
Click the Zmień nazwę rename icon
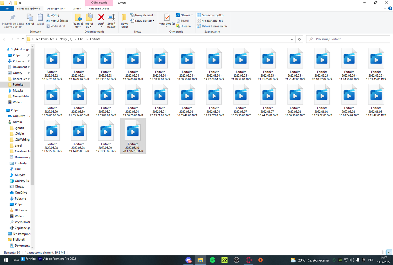(x=111, y=17)
